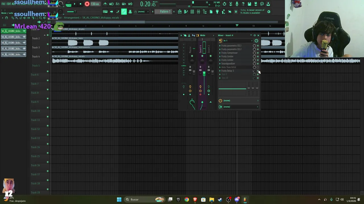Open the EDIT menu
The image size is (364, 204).
coord(9,4)
